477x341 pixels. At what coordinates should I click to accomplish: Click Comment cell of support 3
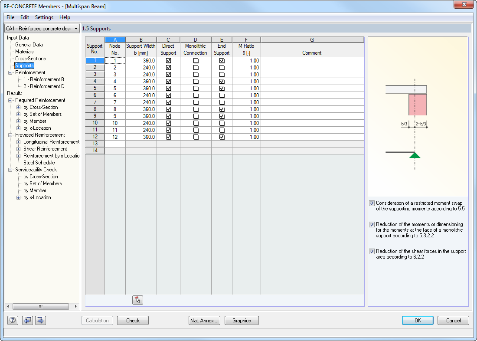click(312, 75)
